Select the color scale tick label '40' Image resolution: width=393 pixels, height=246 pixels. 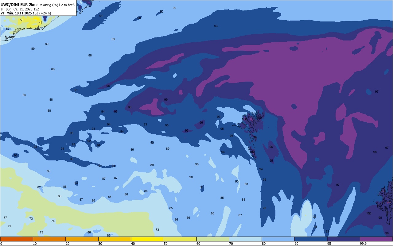133,244
